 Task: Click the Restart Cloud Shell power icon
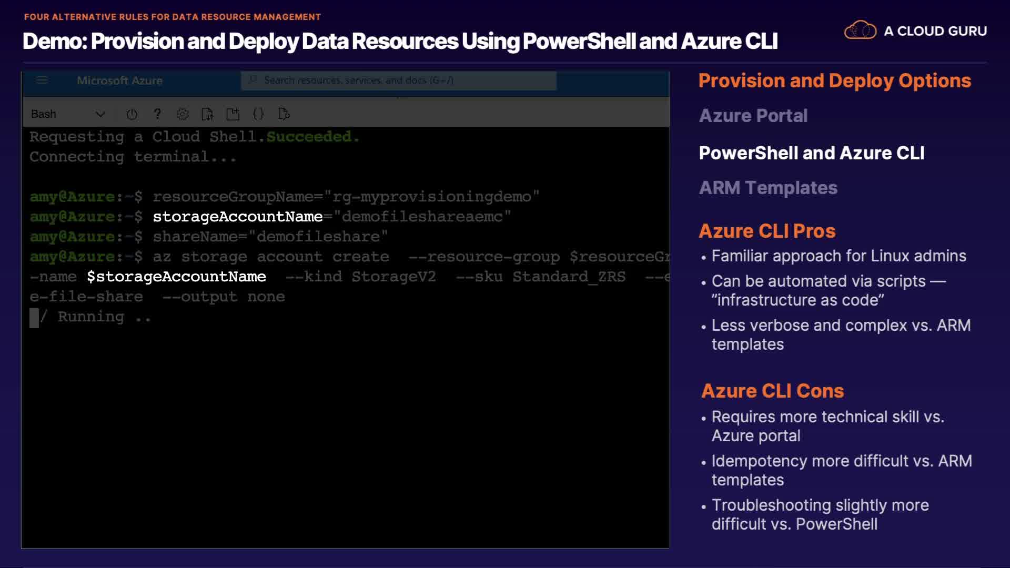pyautogui.click(x=132, y=114)
